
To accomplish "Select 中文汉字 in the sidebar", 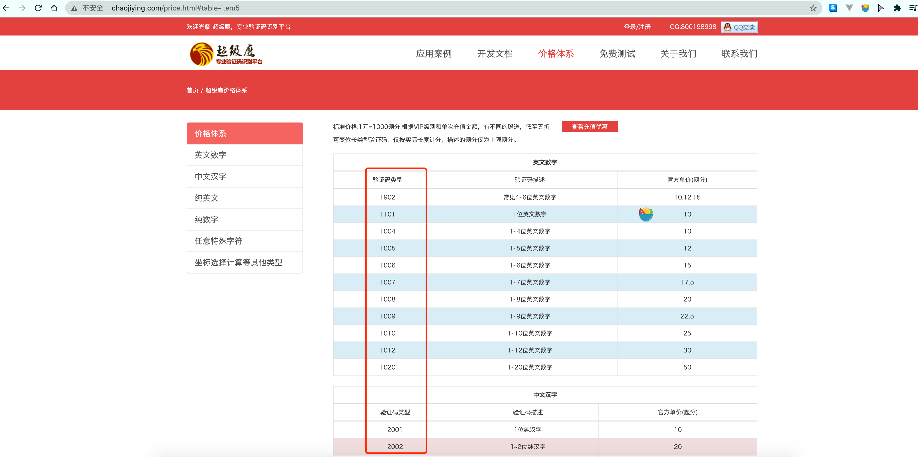I will click(210, 176).
